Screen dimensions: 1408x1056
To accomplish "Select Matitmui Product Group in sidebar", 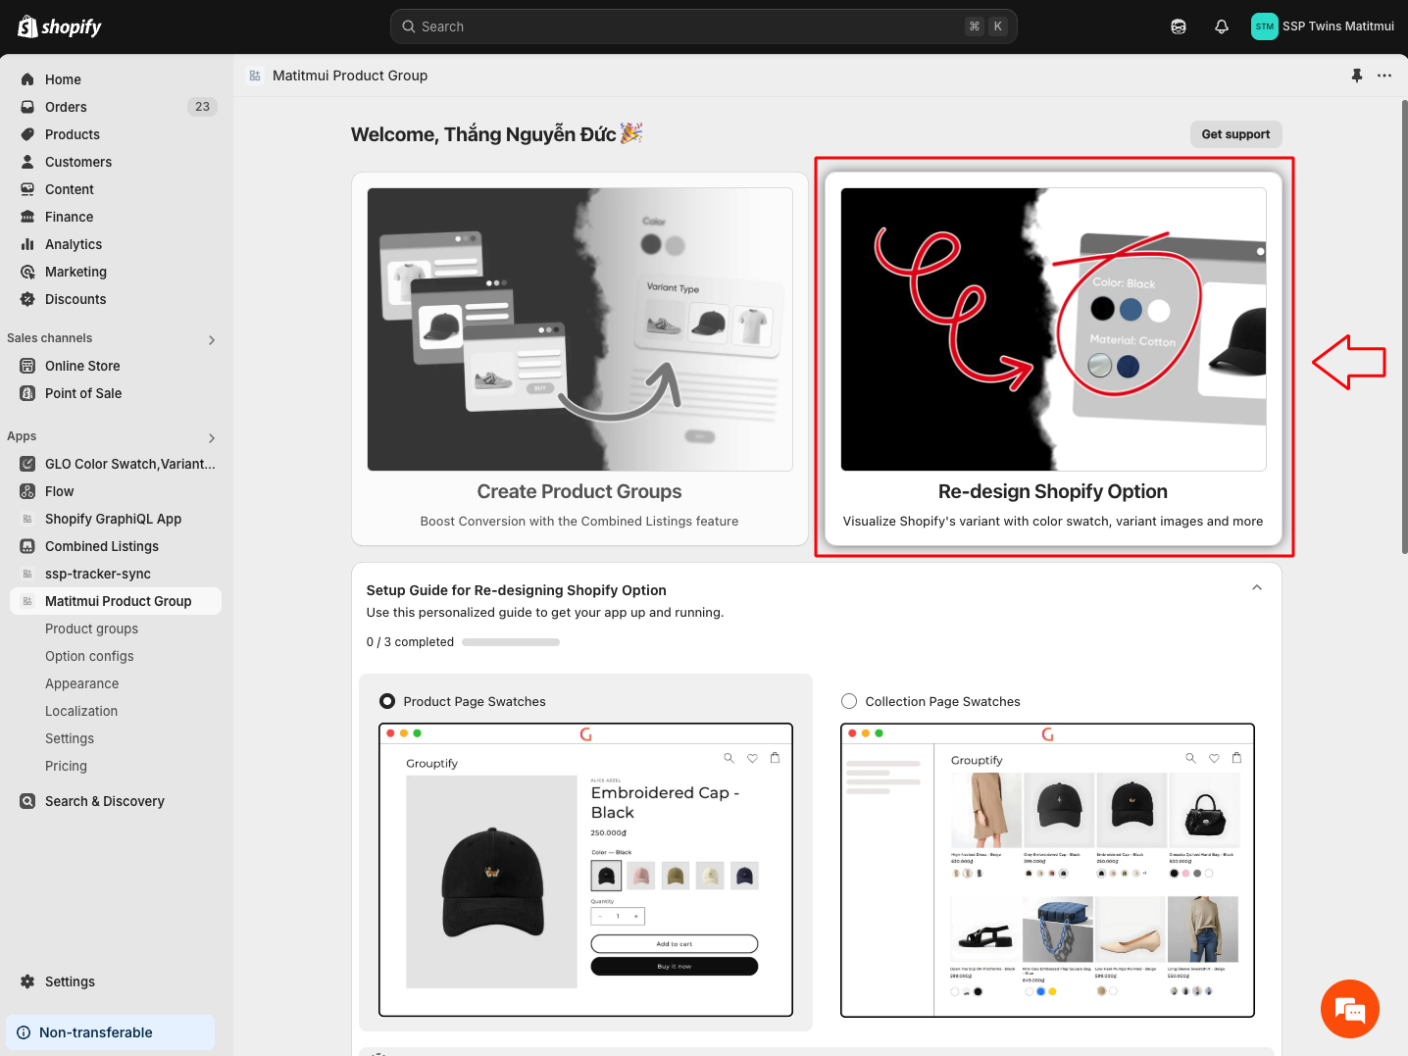I will coord(116,601).
